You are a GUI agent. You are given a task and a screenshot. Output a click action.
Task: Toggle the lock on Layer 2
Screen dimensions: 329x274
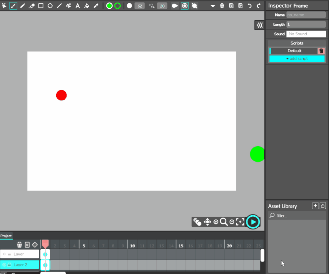click(x=9, y=265)
